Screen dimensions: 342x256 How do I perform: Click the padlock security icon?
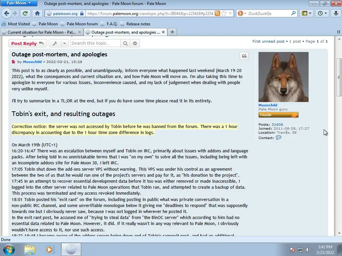[82, 13]
